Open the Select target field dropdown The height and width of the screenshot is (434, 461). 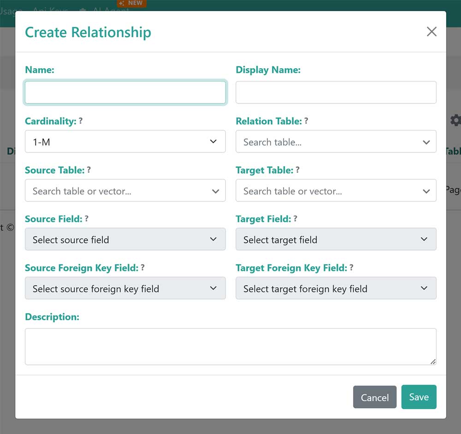(336, 239)
